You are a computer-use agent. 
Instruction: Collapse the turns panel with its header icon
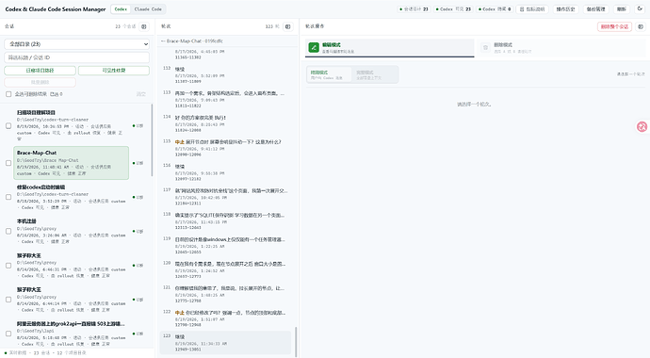(287, 26)
